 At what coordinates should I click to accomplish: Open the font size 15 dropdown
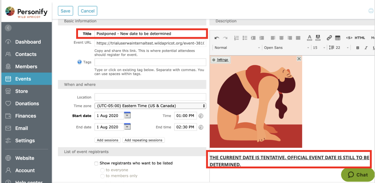pyautogui.click(x=319, y=48)
